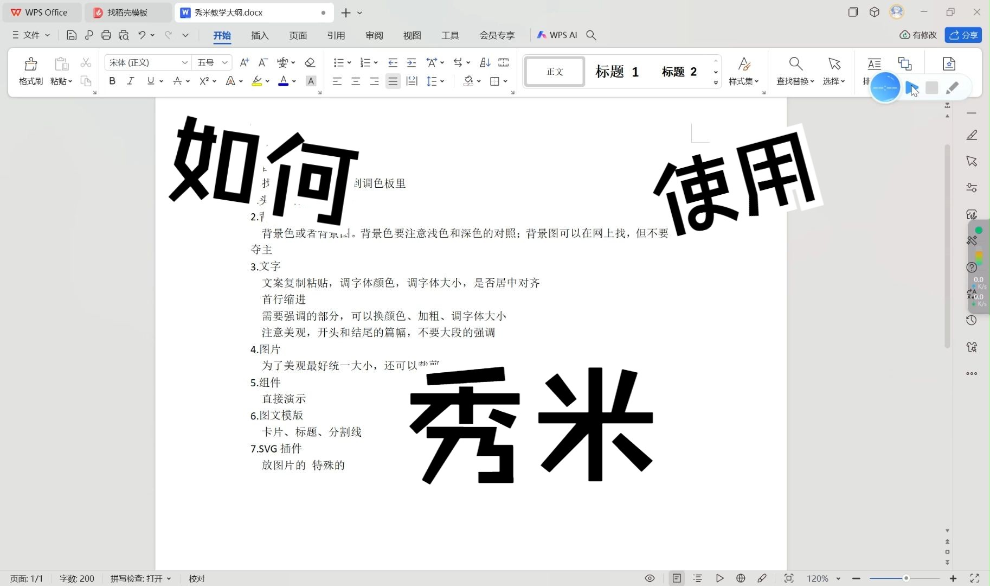Screen dimensions: 990x586
Task: Toggle Bold formatting
Action: [112, 81]
